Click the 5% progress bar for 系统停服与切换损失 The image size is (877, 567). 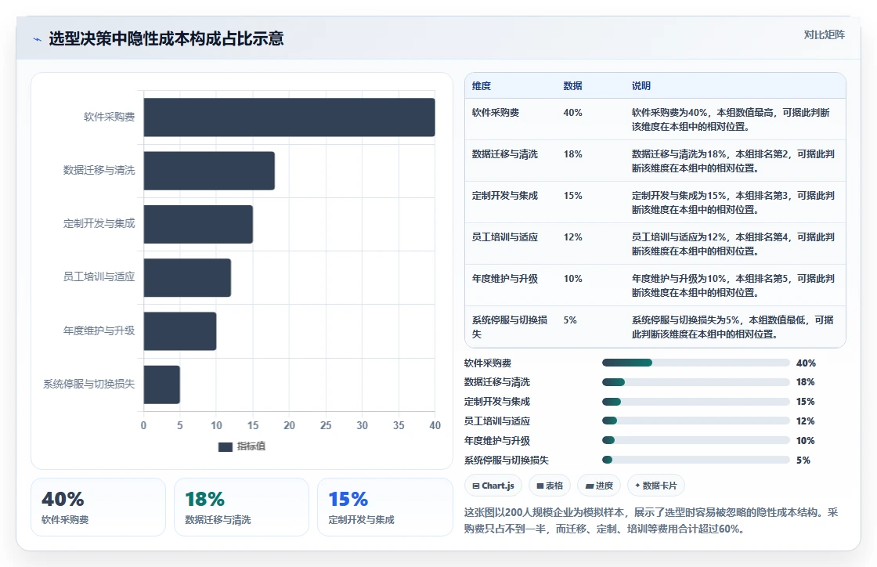click(696, 460)
